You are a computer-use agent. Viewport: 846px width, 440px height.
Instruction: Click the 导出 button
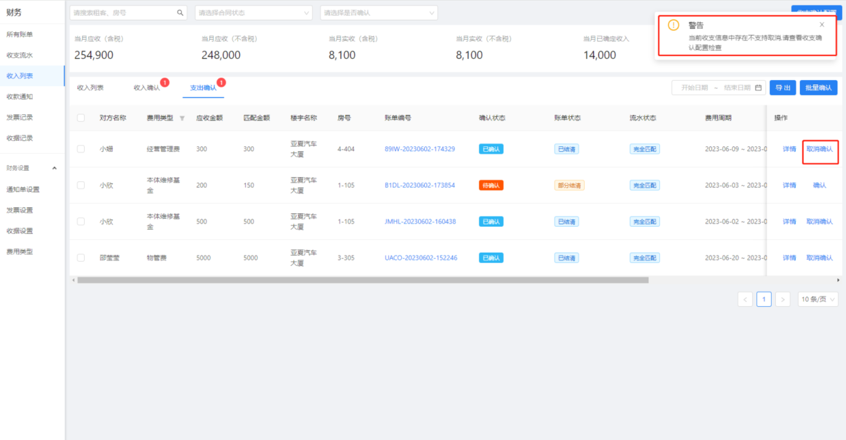coord(783,88)
